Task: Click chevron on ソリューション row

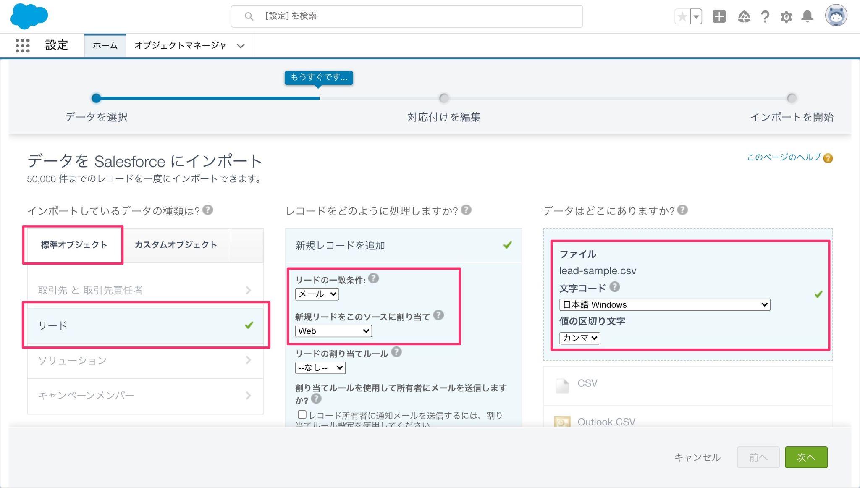Action: [x=248, y=360]
